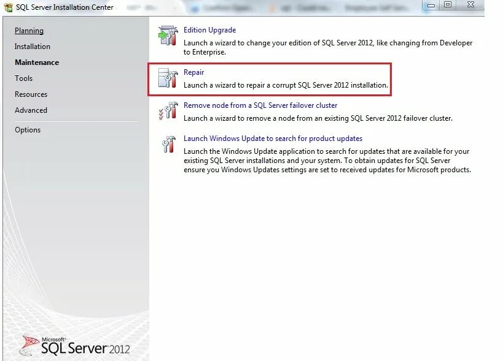This screenshot has height=361, width=503.
Task: Launch the Edition Upgrade wizard link
Action: (x=210, y=30)
